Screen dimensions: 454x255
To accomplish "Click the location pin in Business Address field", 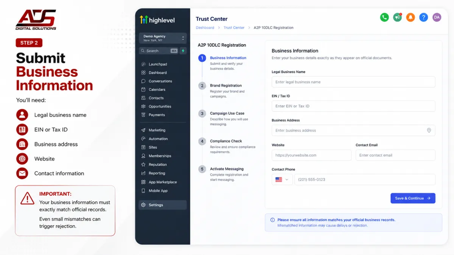I will [429, 130].
